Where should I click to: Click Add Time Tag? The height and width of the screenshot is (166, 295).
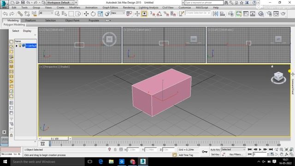[186, 155]
